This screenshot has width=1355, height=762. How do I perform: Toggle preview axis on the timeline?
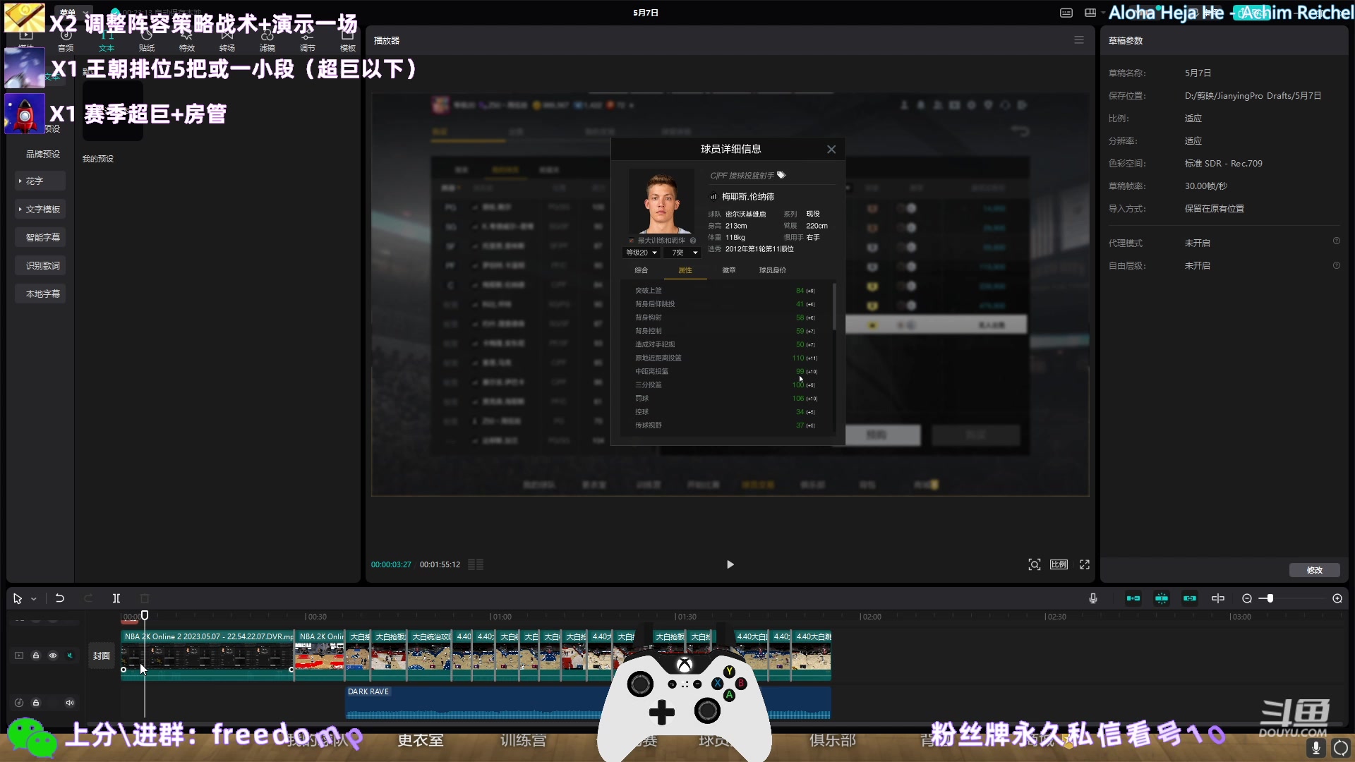click(1218, 598)
